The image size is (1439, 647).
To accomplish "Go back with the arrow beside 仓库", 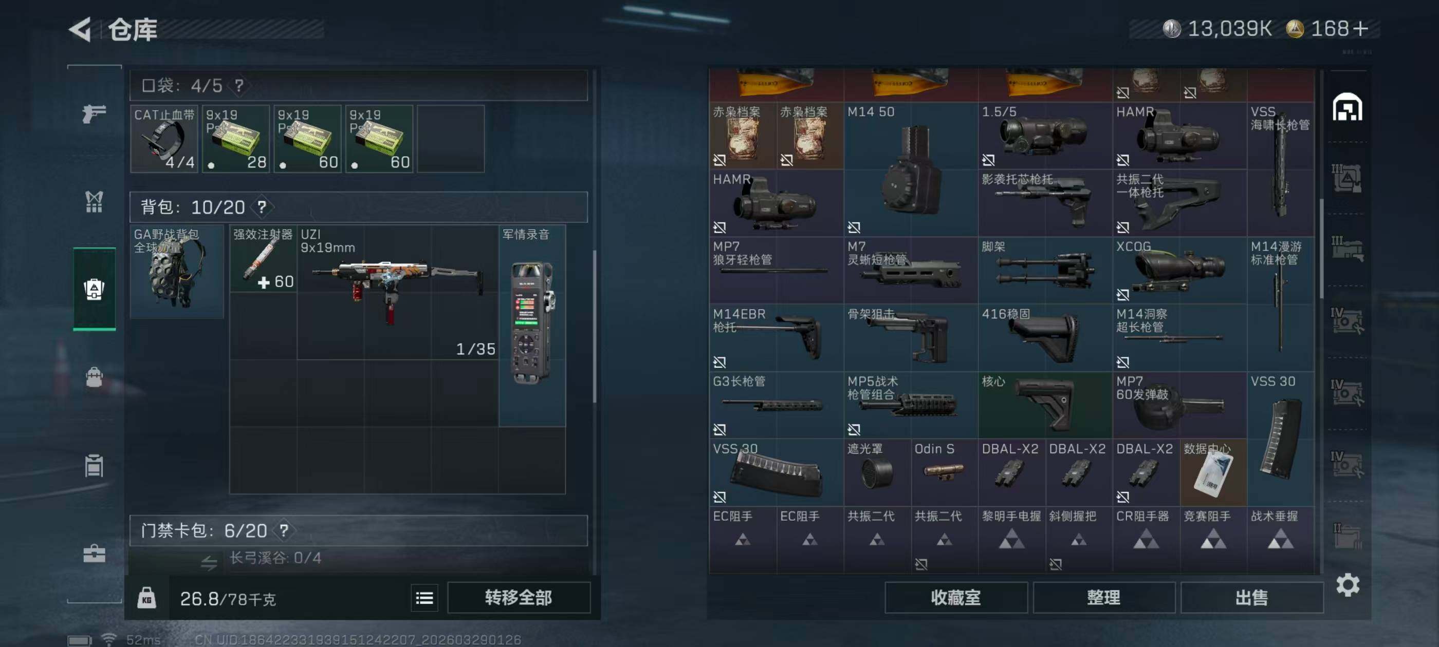I will pos(80,29).
